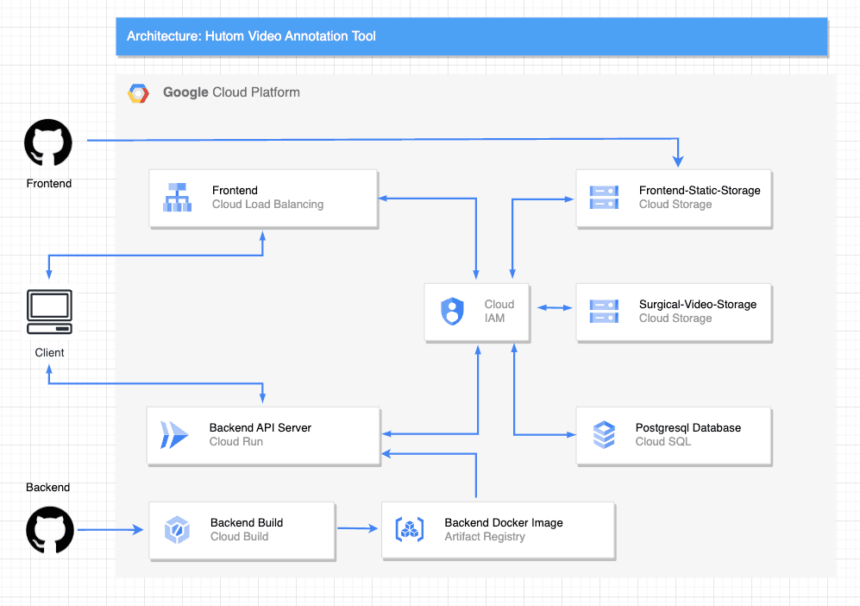Click the Backend Docker Image label
The width and height of the screenshot is (860, 606).
click(x=504, y=522)
